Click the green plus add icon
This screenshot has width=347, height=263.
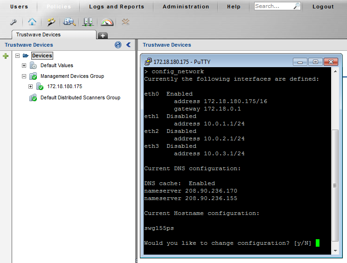pyautogui.click(x=6, y=56)
